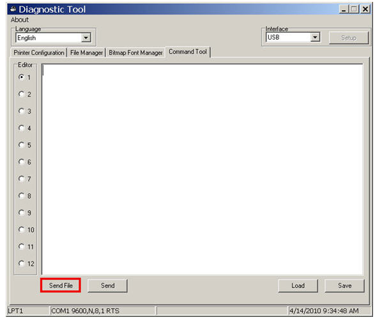Select Editor radio button 10
382x322 pixels.
[22, 230]
